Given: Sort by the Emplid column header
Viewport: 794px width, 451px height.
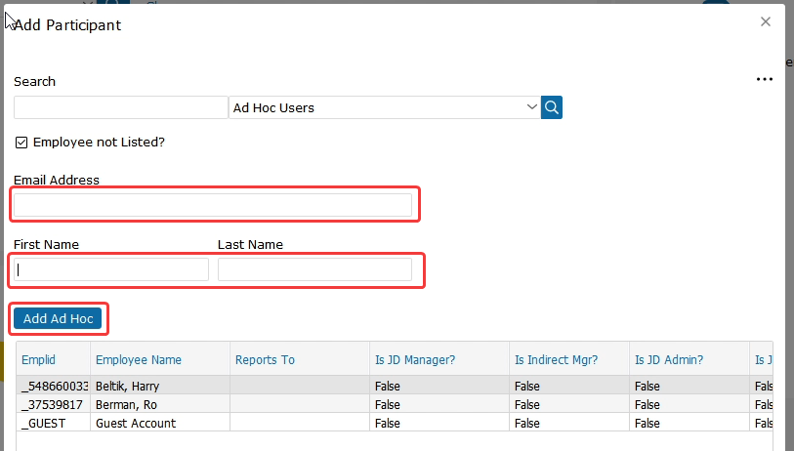Looking at the screenshot, I should coord(39,360).
